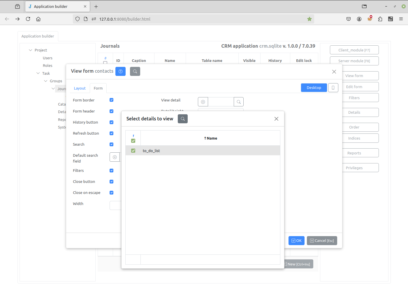Open the View detail lookup magnifier icon
Viewport: 408px width, 287px height.
click(239, 102)
